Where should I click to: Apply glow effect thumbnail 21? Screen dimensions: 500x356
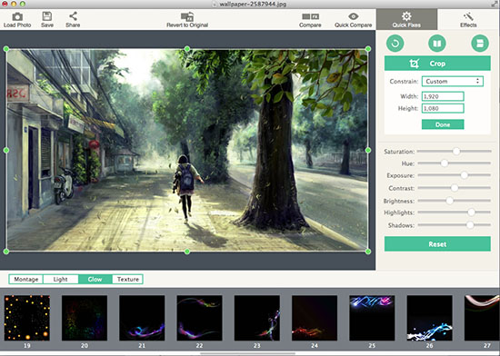pyautogui.click(x=142, y=318)
